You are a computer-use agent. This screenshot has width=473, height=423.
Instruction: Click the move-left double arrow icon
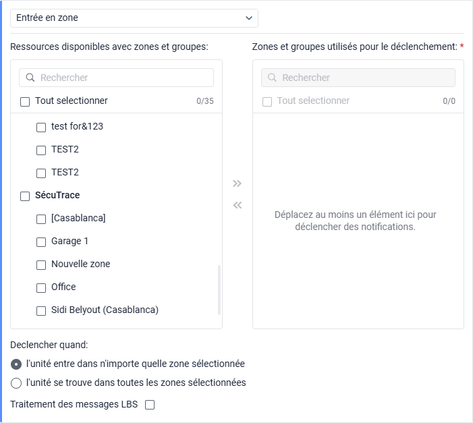[237, 205]
